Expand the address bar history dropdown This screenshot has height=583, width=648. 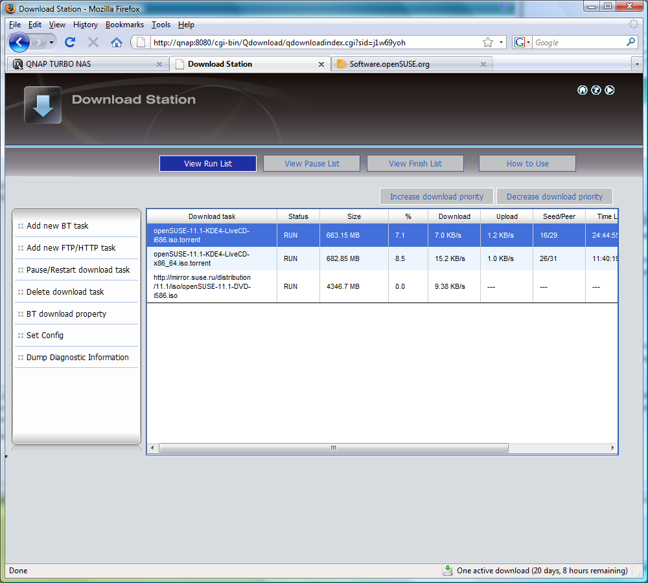[501, 42]
